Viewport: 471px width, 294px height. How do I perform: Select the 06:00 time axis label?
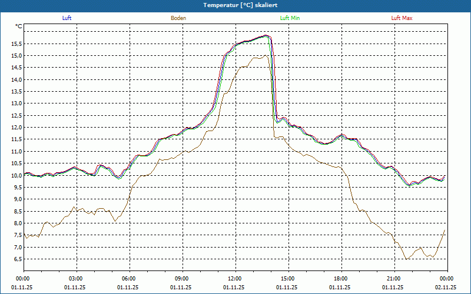pyautogui.click(x=130, y=279)
